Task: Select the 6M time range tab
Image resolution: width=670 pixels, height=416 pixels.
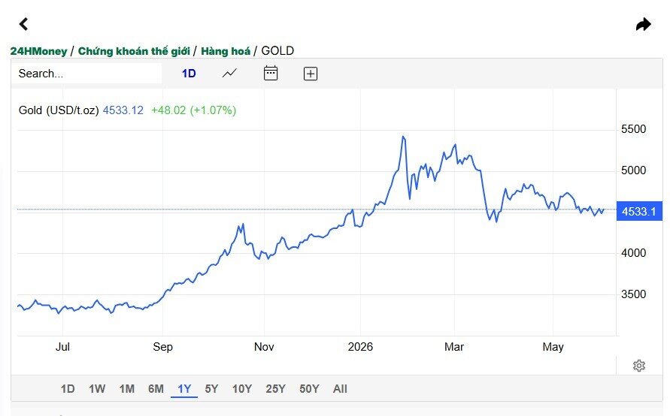Action: [x=156, y=389]
